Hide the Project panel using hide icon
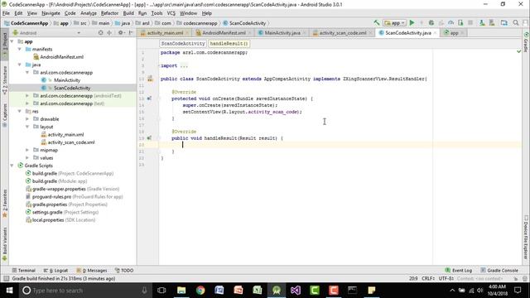The width and height of the screenshot is (530, 298). 131,33
